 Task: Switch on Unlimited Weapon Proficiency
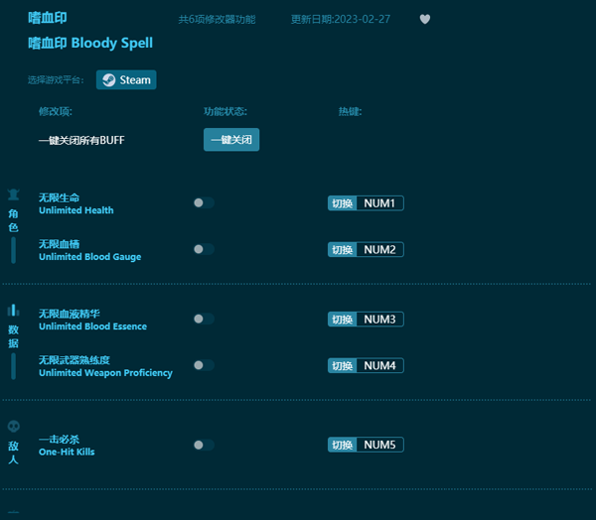204,365
